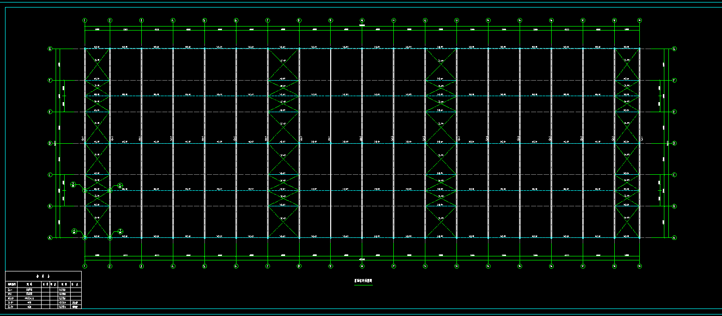Click detail callout bubble left of axis 1 below C
The width and height of the screenshot is (722, 316).
pos(73,184)
